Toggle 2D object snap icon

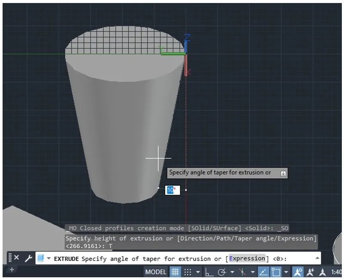[276, 272]
